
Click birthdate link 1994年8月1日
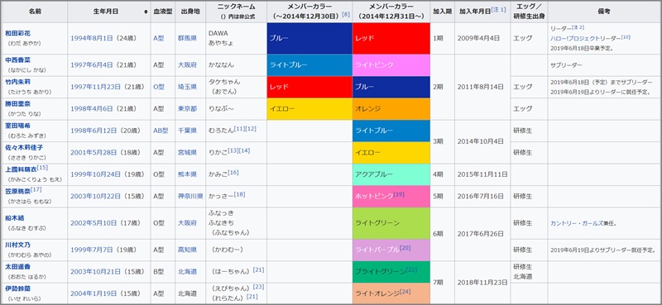[x=92, y=38]
